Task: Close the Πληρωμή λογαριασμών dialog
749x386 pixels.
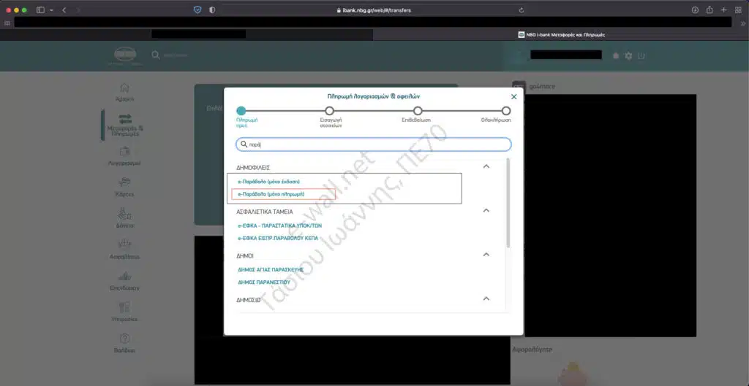Action: tap(514, 97)
